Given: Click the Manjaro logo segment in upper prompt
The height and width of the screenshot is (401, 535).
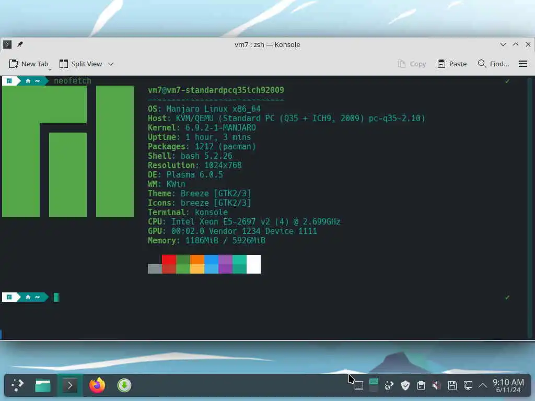Looking at the screenshot, I should pyautogui.click(x=9, y=81).
